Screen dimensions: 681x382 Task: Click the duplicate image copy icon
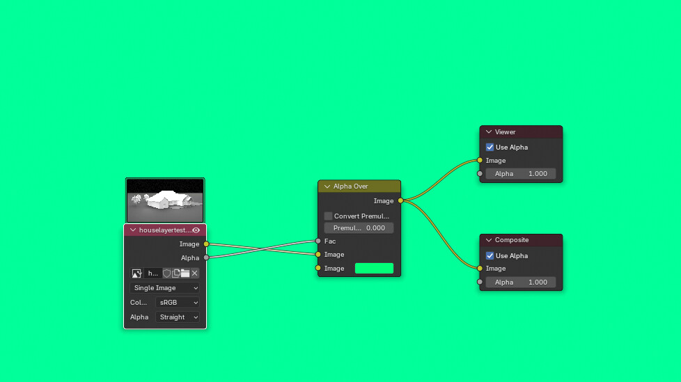click(176, 273)
